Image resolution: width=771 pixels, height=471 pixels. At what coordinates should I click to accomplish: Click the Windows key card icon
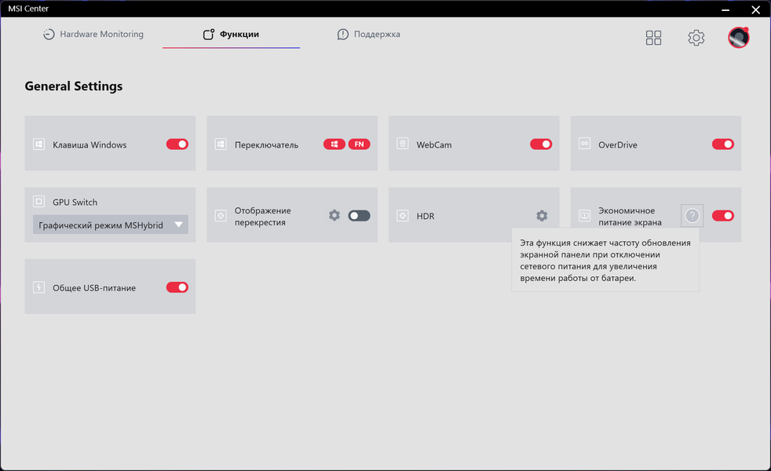point(38,144)
